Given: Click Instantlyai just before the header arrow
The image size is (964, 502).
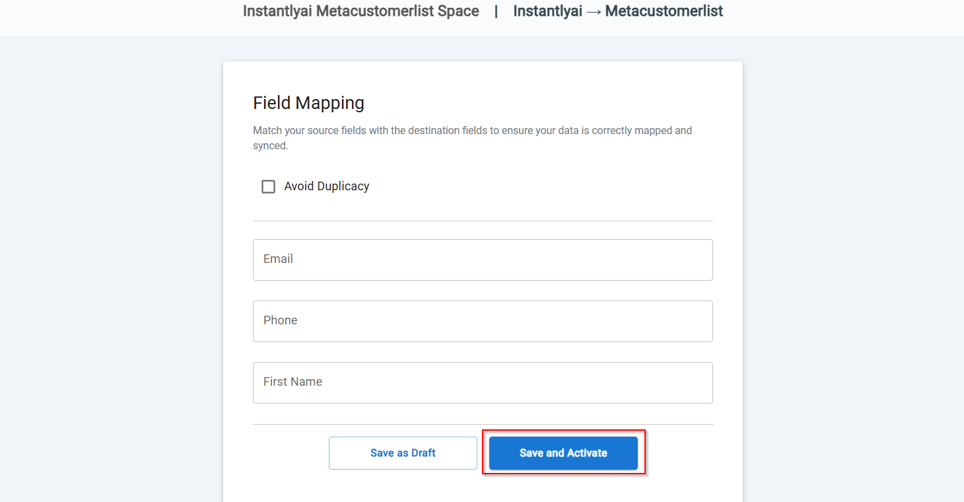Looking at the screenshot, I should tap(547, 11).
